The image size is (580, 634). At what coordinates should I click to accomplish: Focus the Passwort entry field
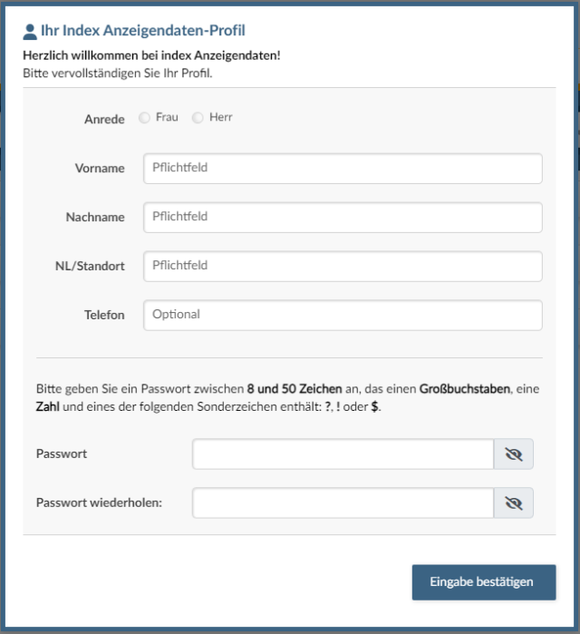pos(343,454)
